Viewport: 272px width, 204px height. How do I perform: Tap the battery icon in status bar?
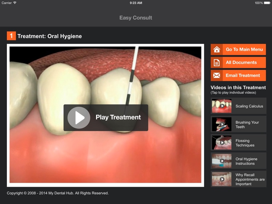[267, 3]
